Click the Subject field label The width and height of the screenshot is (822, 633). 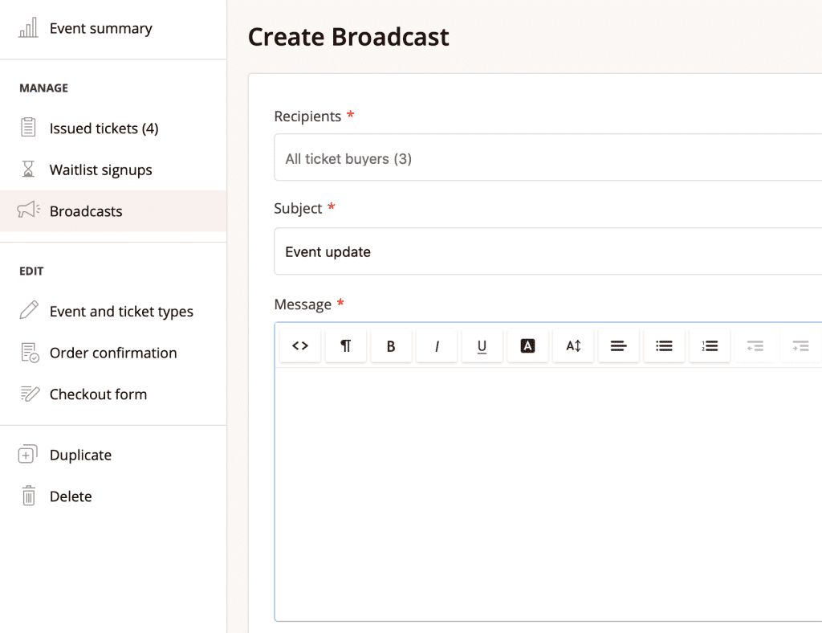click(298, 208)
